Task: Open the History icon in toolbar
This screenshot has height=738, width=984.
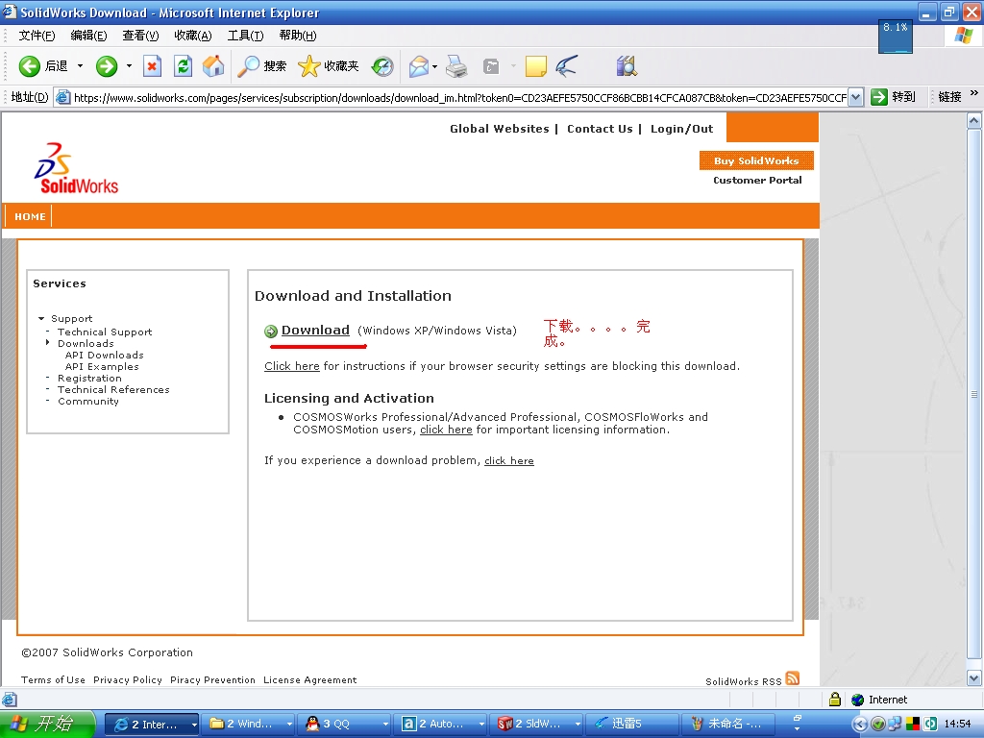Action: [x=382, y=66]
